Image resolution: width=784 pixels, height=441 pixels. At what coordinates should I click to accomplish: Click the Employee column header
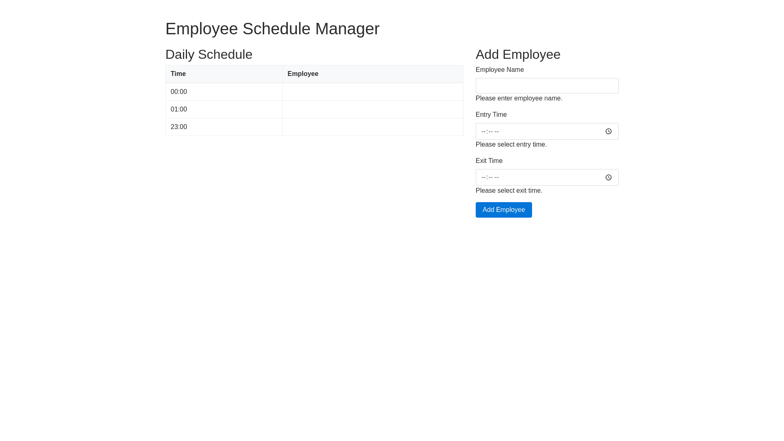pyautogui.click(x=303, y=74)
